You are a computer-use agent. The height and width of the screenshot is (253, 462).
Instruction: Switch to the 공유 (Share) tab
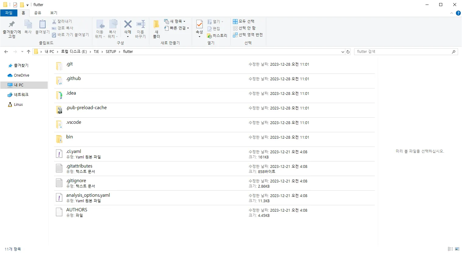tap(38, 13)
